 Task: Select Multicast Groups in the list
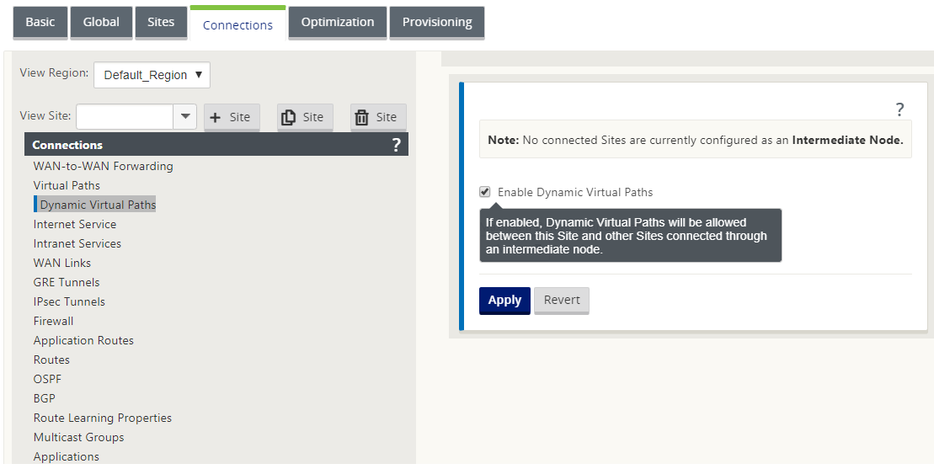pyautogui.click(x=78, y=437)
